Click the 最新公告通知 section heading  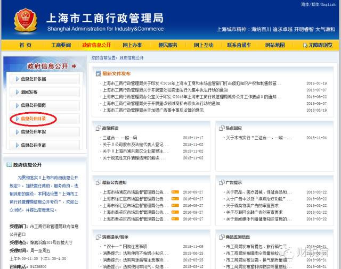115,182
